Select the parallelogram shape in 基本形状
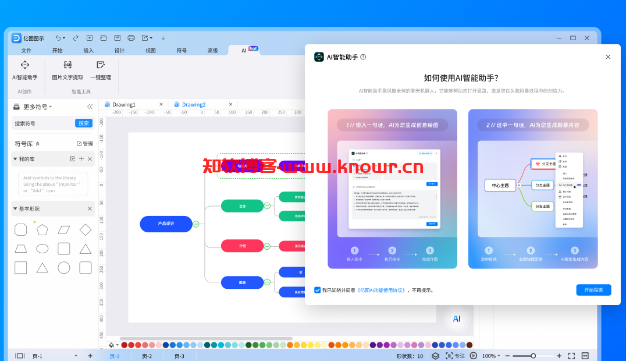 [64, 230]
